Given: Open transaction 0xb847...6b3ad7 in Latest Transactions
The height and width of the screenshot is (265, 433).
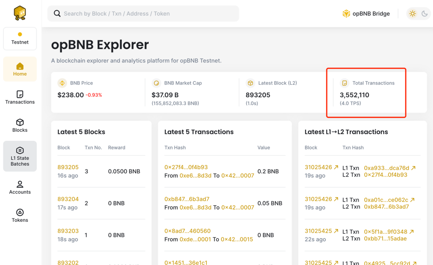Looking at the screenshot, I should 187,199.
